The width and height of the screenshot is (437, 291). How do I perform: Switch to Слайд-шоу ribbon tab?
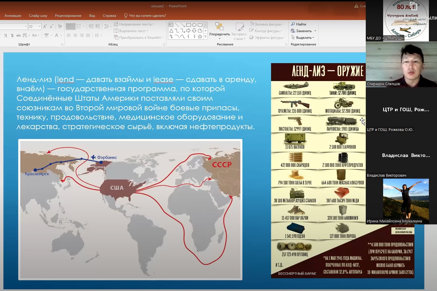[38, 16]
